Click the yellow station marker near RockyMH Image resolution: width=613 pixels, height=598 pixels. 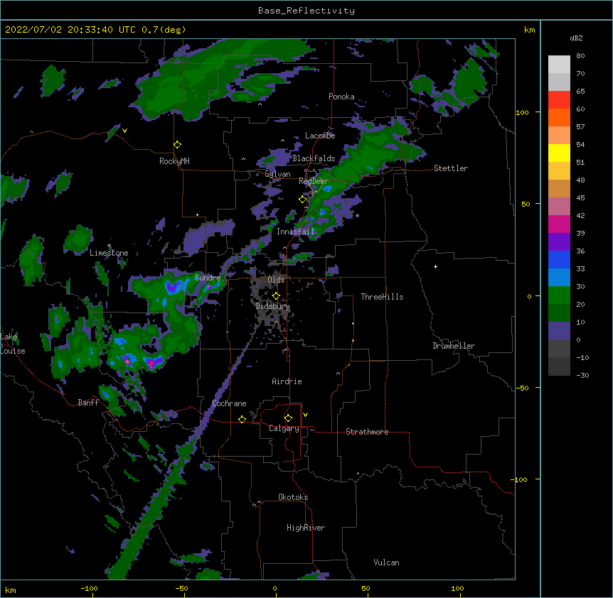(x=178, y=145)
